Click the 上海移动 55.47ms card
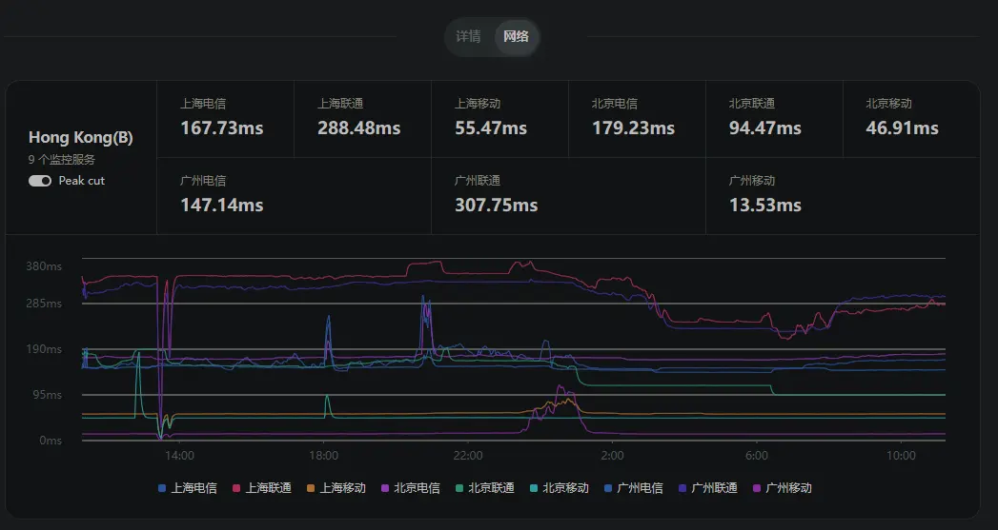Screen dimensions: 998x530 (499, 118)
